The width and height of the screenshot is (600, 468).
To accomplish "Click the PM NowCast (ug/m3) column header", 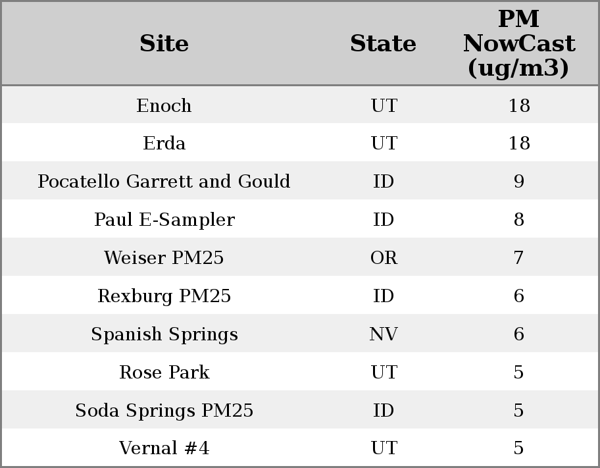I will coord(518,43).
